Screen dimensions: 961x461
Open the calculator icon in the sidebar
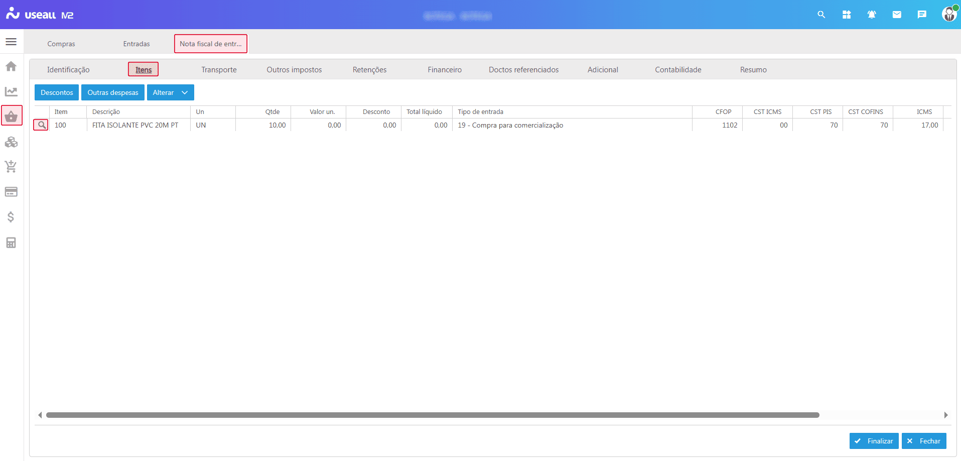tap(11, 243)
